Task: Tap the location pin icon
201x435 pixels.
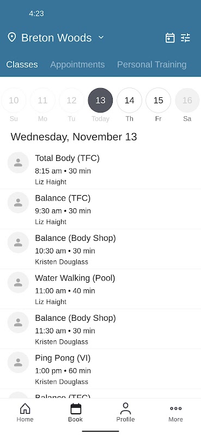Action: point(11,37)
